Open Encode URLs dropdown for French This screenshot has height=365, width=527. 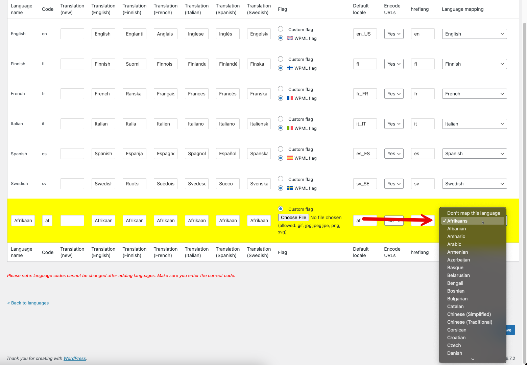click(394, 94)
